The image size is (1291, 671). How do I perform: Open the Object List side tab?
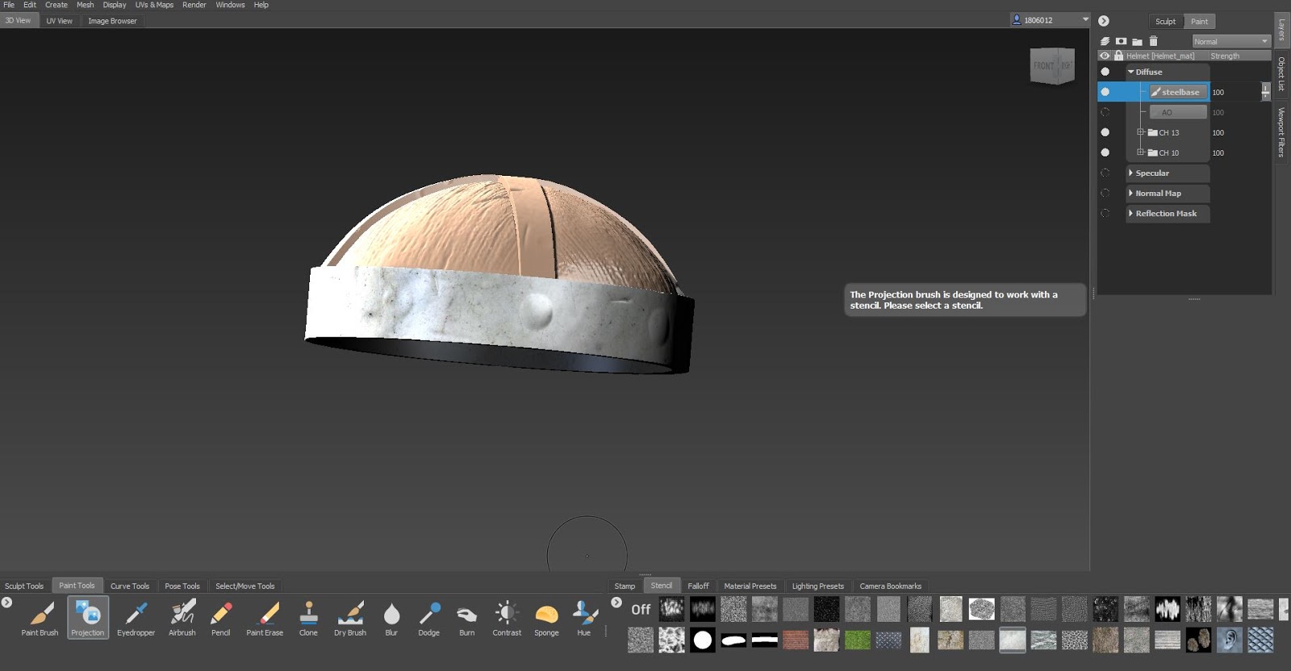tap(1281, 74)
